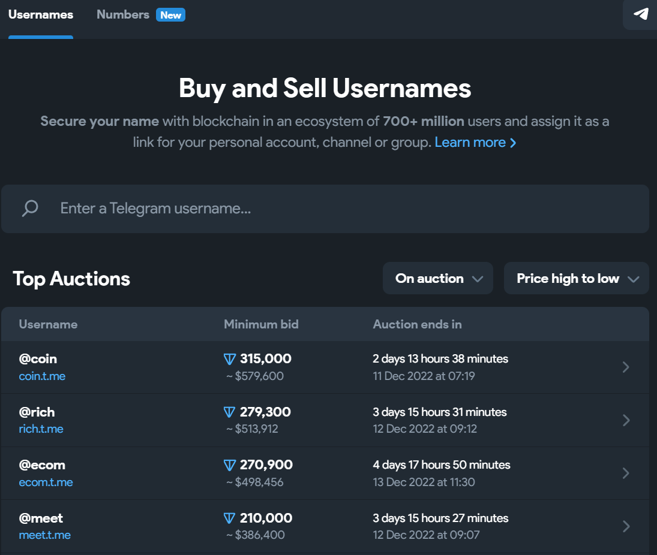657x555 pixels.
Task: Click TON icon beside 279,300 bid
Action: (230, 412)
